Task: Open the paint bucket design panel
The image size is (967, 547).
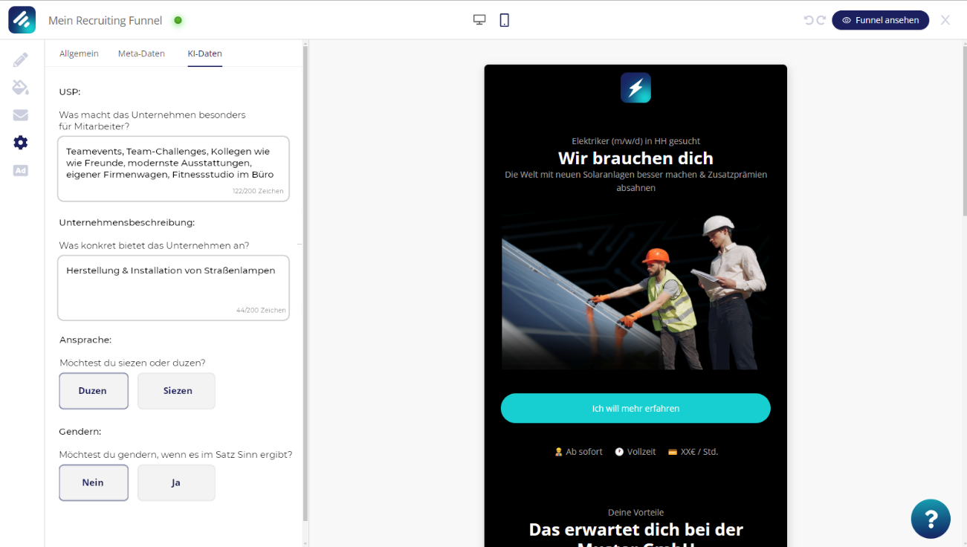Action: coord(20,87)
